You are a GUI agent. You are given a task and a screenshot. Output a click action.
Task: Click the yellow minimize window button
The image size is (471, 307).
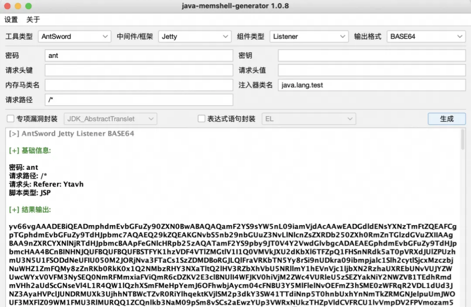[x=18, y=6]
